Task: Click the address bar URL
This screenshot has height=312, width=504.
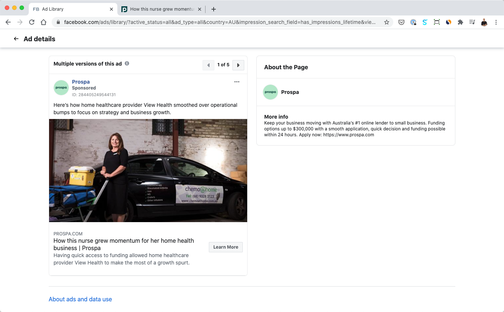Action: click(220, 22)
